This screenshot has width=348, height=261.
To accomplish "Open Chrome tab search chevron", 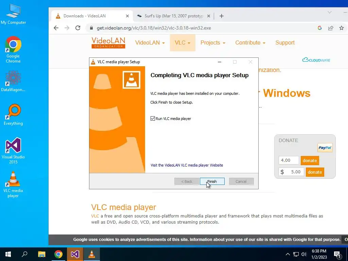I will (330, 12).
